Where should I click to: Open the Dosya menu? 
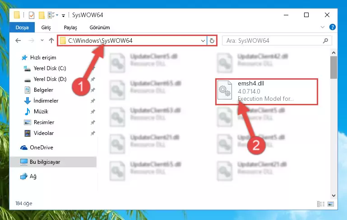point(22,27)
